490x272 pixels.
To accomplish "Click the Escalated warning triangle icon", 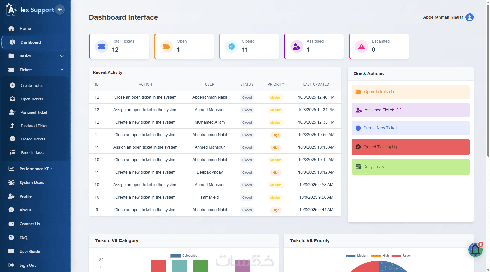I will (362, 47).
